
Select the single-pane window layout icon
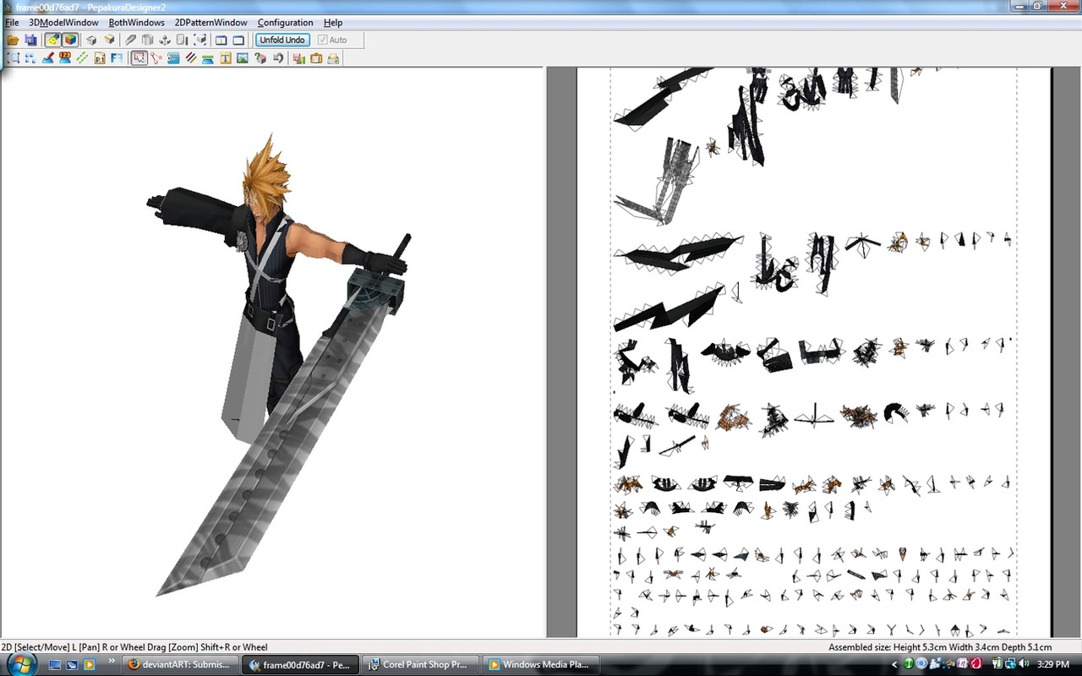(239, 40)
